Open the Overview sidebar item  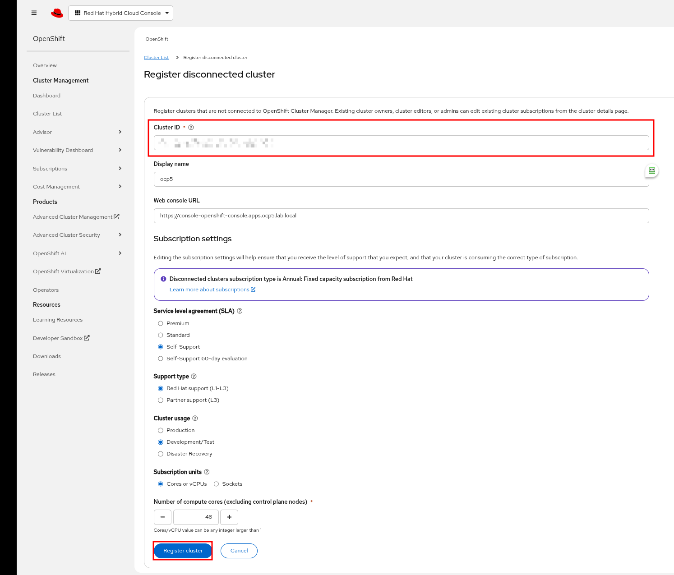coord(45,65)
